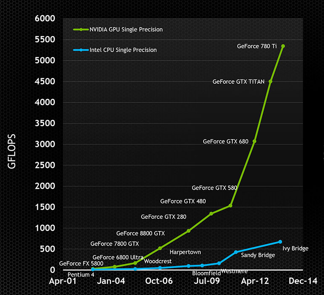Viewport: 324px width, 295px height.
Task: Select the GeForce FX 5800 label
Action: coord(82,263)
